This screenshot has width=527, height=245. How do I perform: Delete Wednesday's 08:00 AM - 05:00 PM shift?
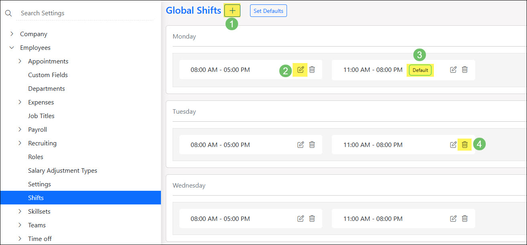coord(312,219)
